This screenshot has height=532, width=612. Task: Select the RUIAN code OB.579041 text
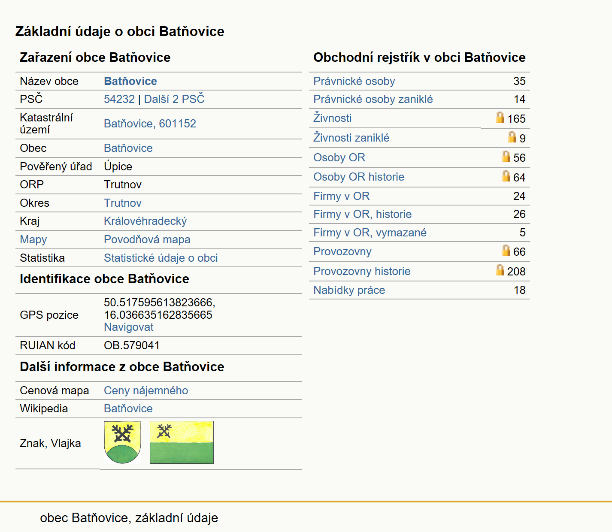tap(132, 345)
